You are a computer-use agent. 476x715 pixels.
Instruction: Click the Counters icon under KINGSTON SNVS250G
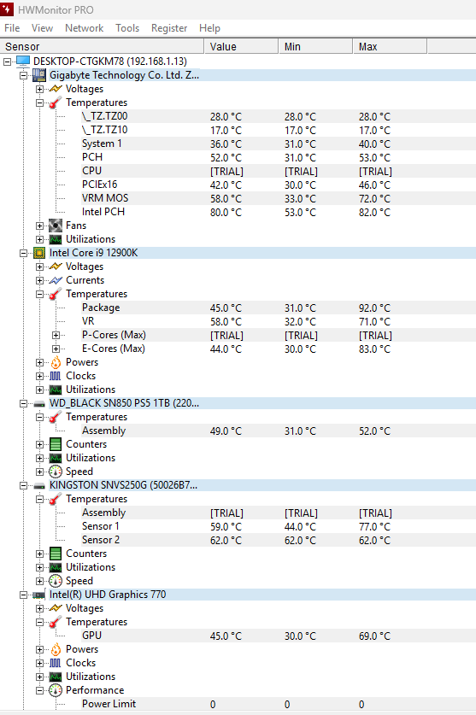[x=56, y=554]
